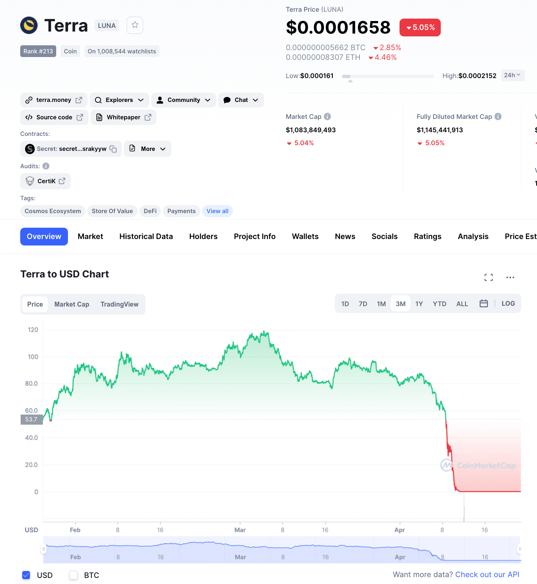
Task: Open the Check out our API link
Action: [487, 574]
